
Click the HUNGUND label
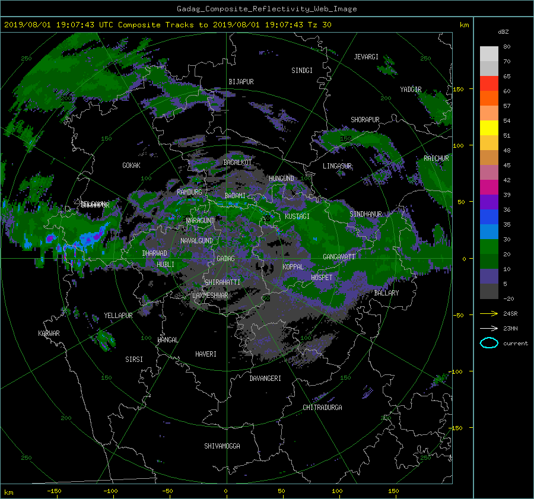(281, 178)
